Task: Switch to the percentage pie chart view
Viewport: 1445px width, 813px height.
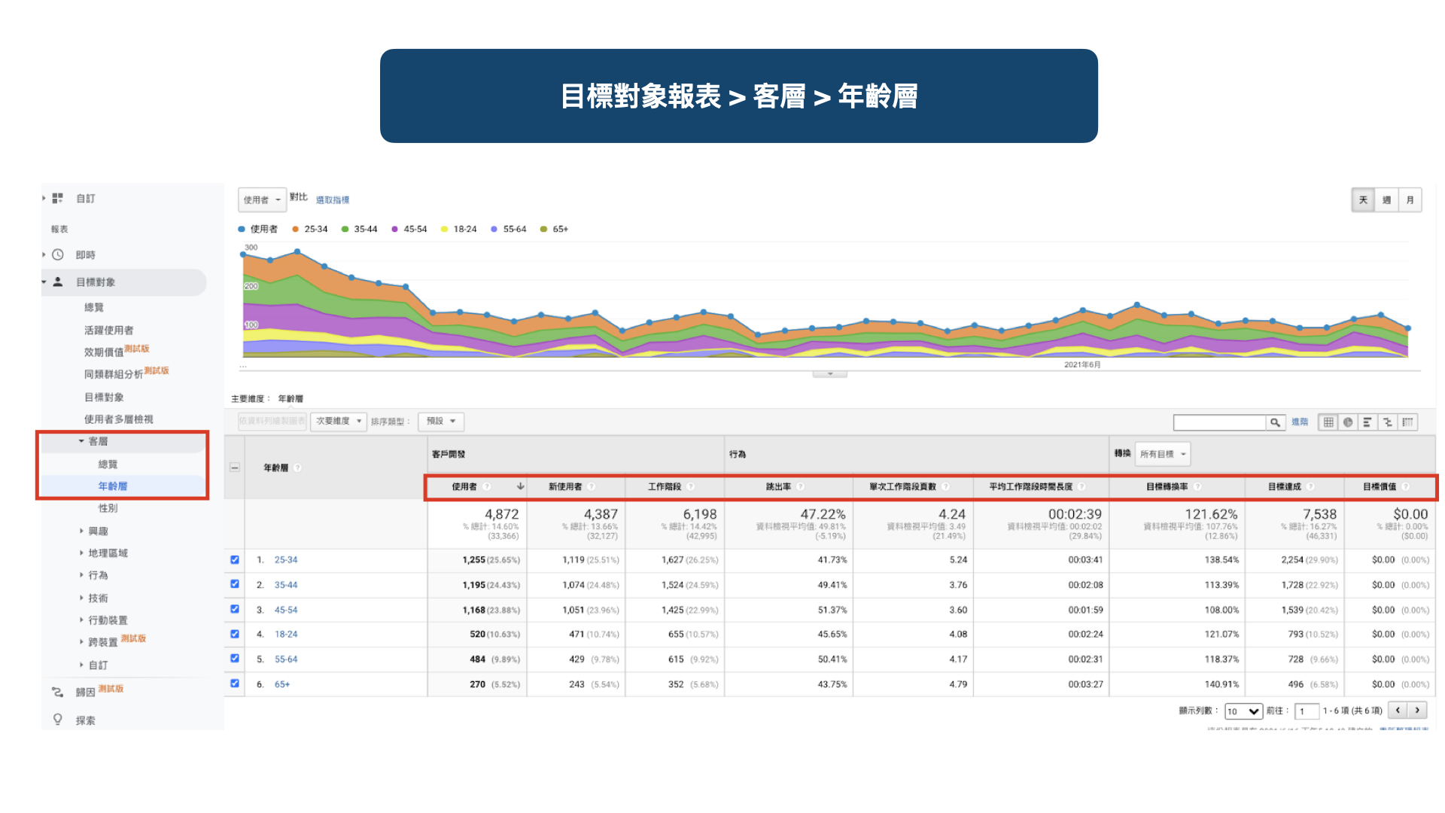Action: click(1348, 422)
